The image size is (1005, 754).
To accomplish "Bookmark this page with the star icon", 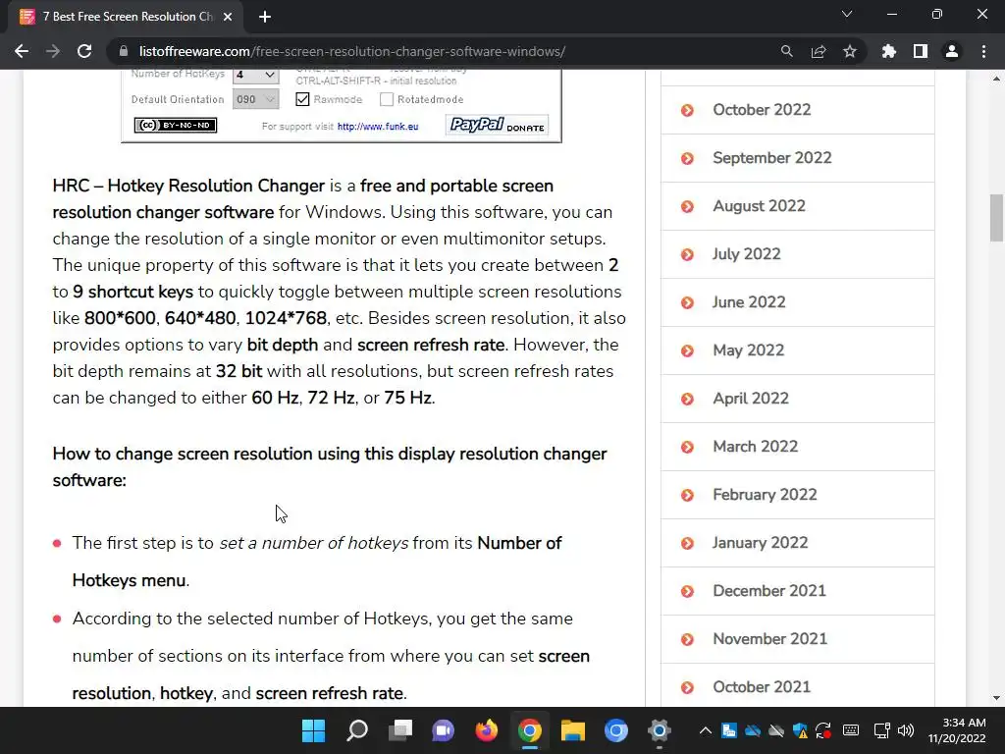I will click(x=849, y=51).
